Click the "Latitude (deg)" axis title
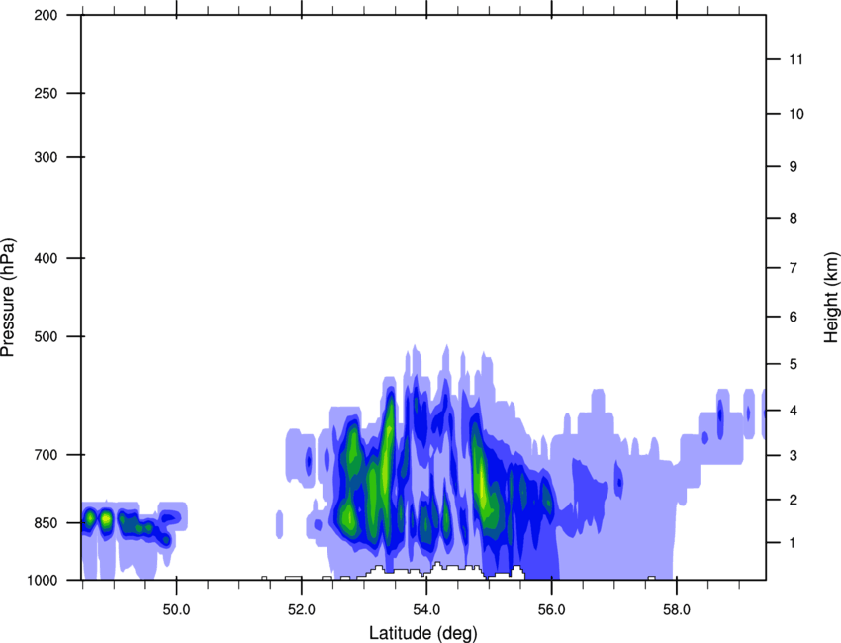Screen dimensions: 841x643 tap(423, 633)
